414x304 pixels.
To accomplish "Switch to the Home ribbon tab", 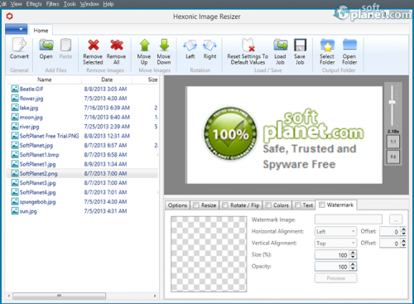I will (x=41, y=30).
